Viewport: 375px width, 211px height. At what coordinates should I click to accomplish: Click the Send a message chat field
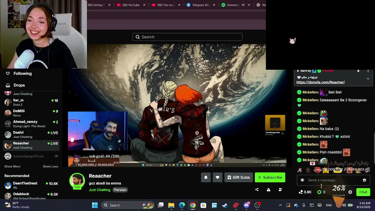click(333, 180)
